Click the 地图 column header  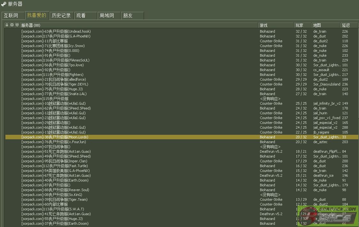pyautogui.click(x=325, y=25)
